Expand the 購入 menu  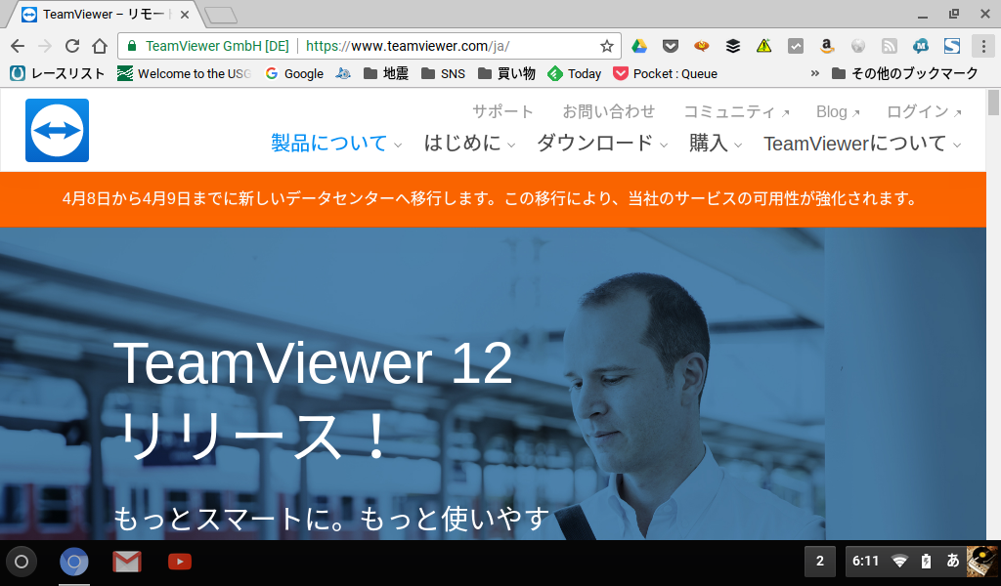716,143
